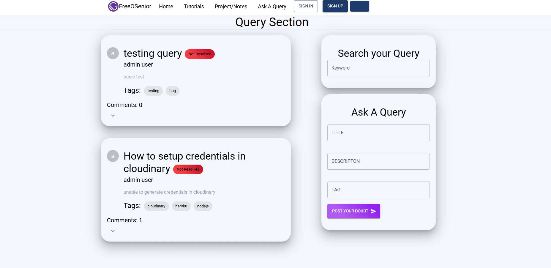Click the DESCRIPTON input field

[378, 161]
